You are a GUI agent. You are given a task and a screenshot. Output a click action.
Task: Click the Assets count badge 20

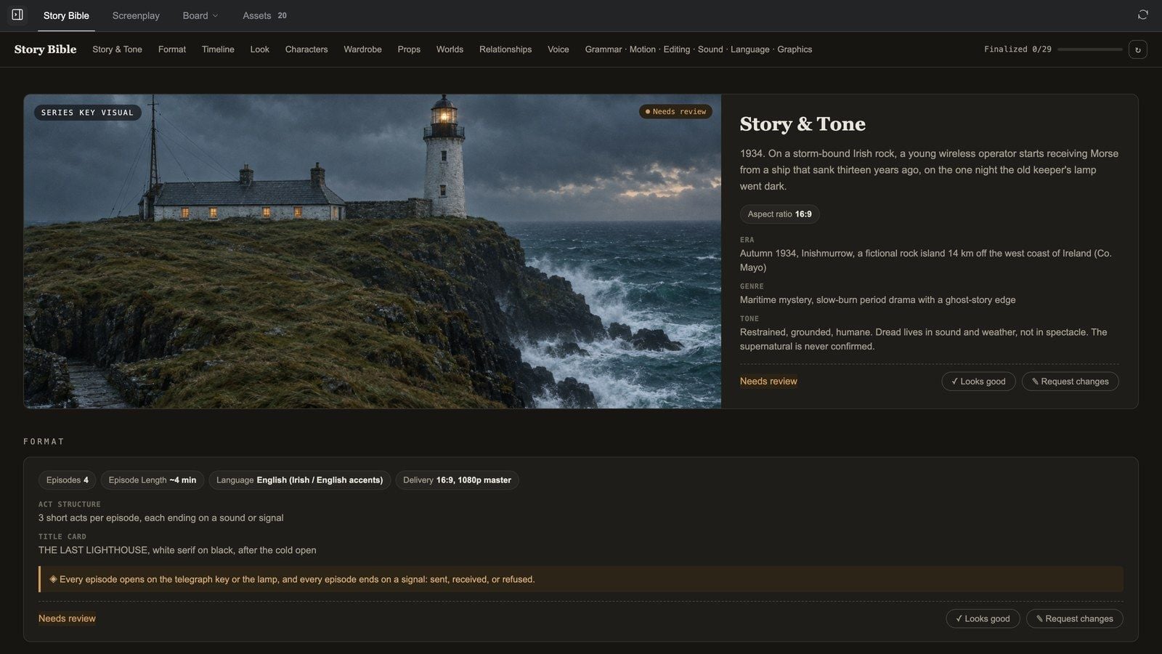(x=283, y=15)
